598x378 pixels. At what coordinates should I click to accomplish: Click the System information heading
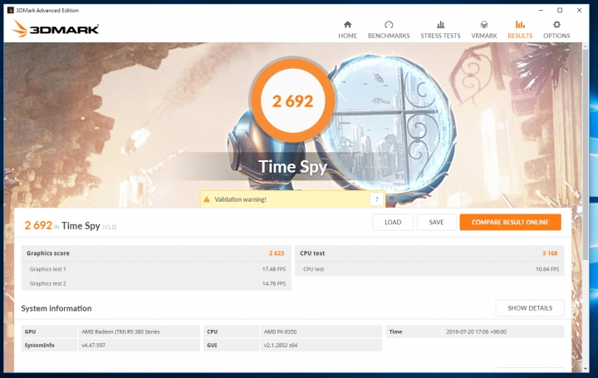coord(56,308)
